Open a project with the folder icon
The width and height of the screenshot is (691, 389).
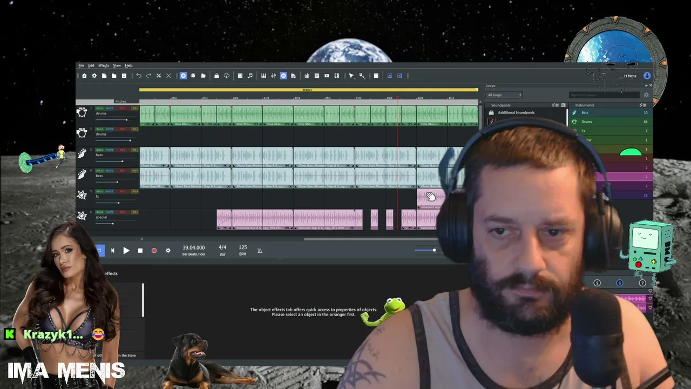tap(114, 76)
